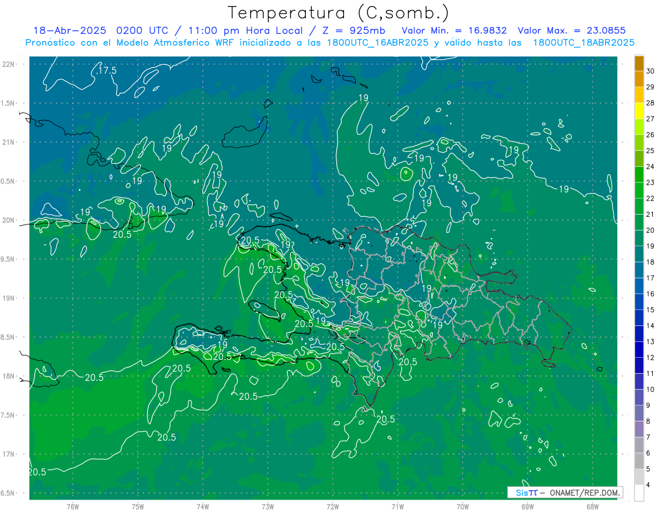Click the '17.5' contour label
This screenshot has height=514, width=665.
[x=106, y=70]
